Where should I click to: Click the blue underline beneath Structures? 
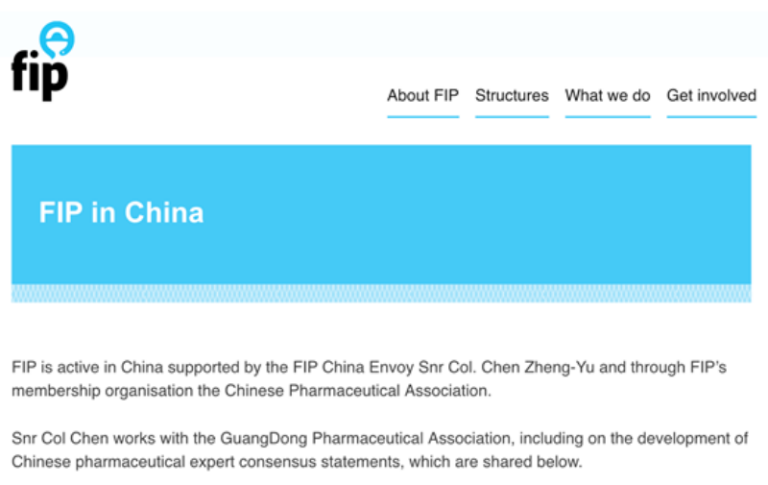click(512, 117)
